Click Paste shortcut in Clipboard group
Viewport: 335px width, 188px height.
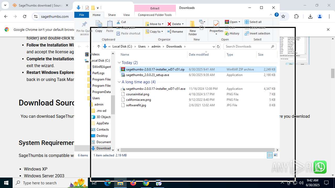(129, 33)
